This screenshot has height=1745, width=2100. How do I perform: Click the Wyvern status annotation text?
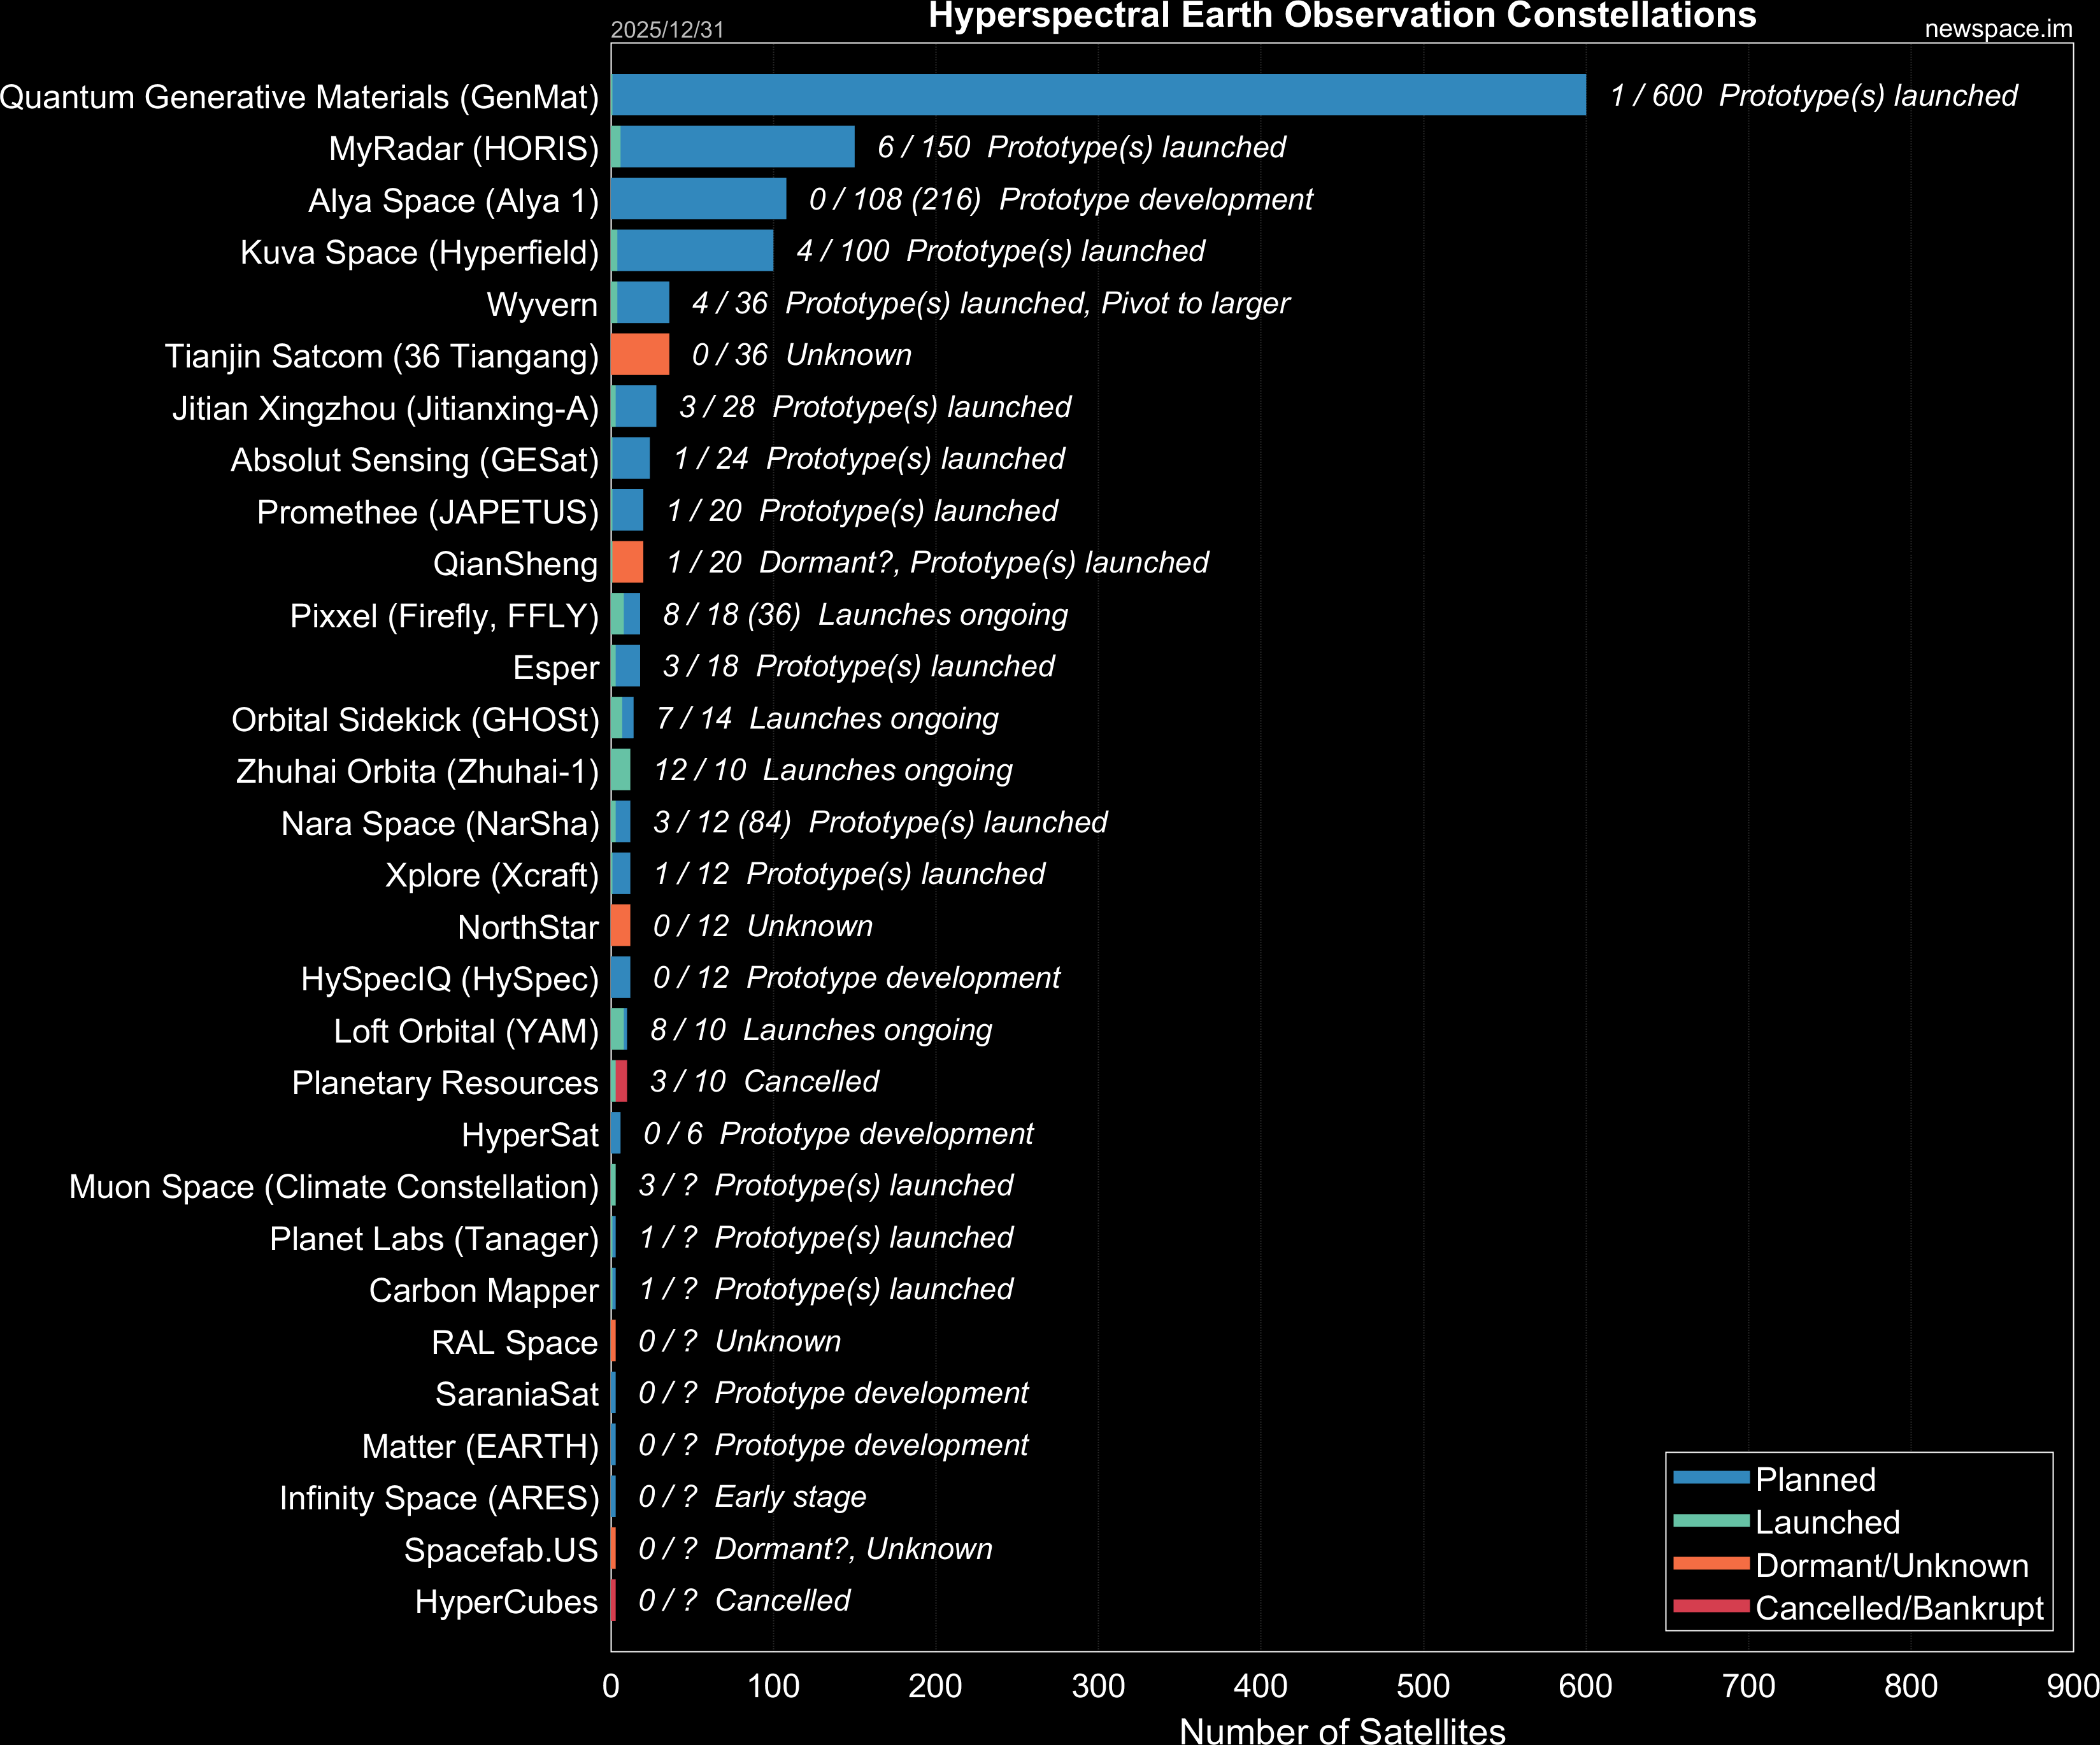click(990, 303)
